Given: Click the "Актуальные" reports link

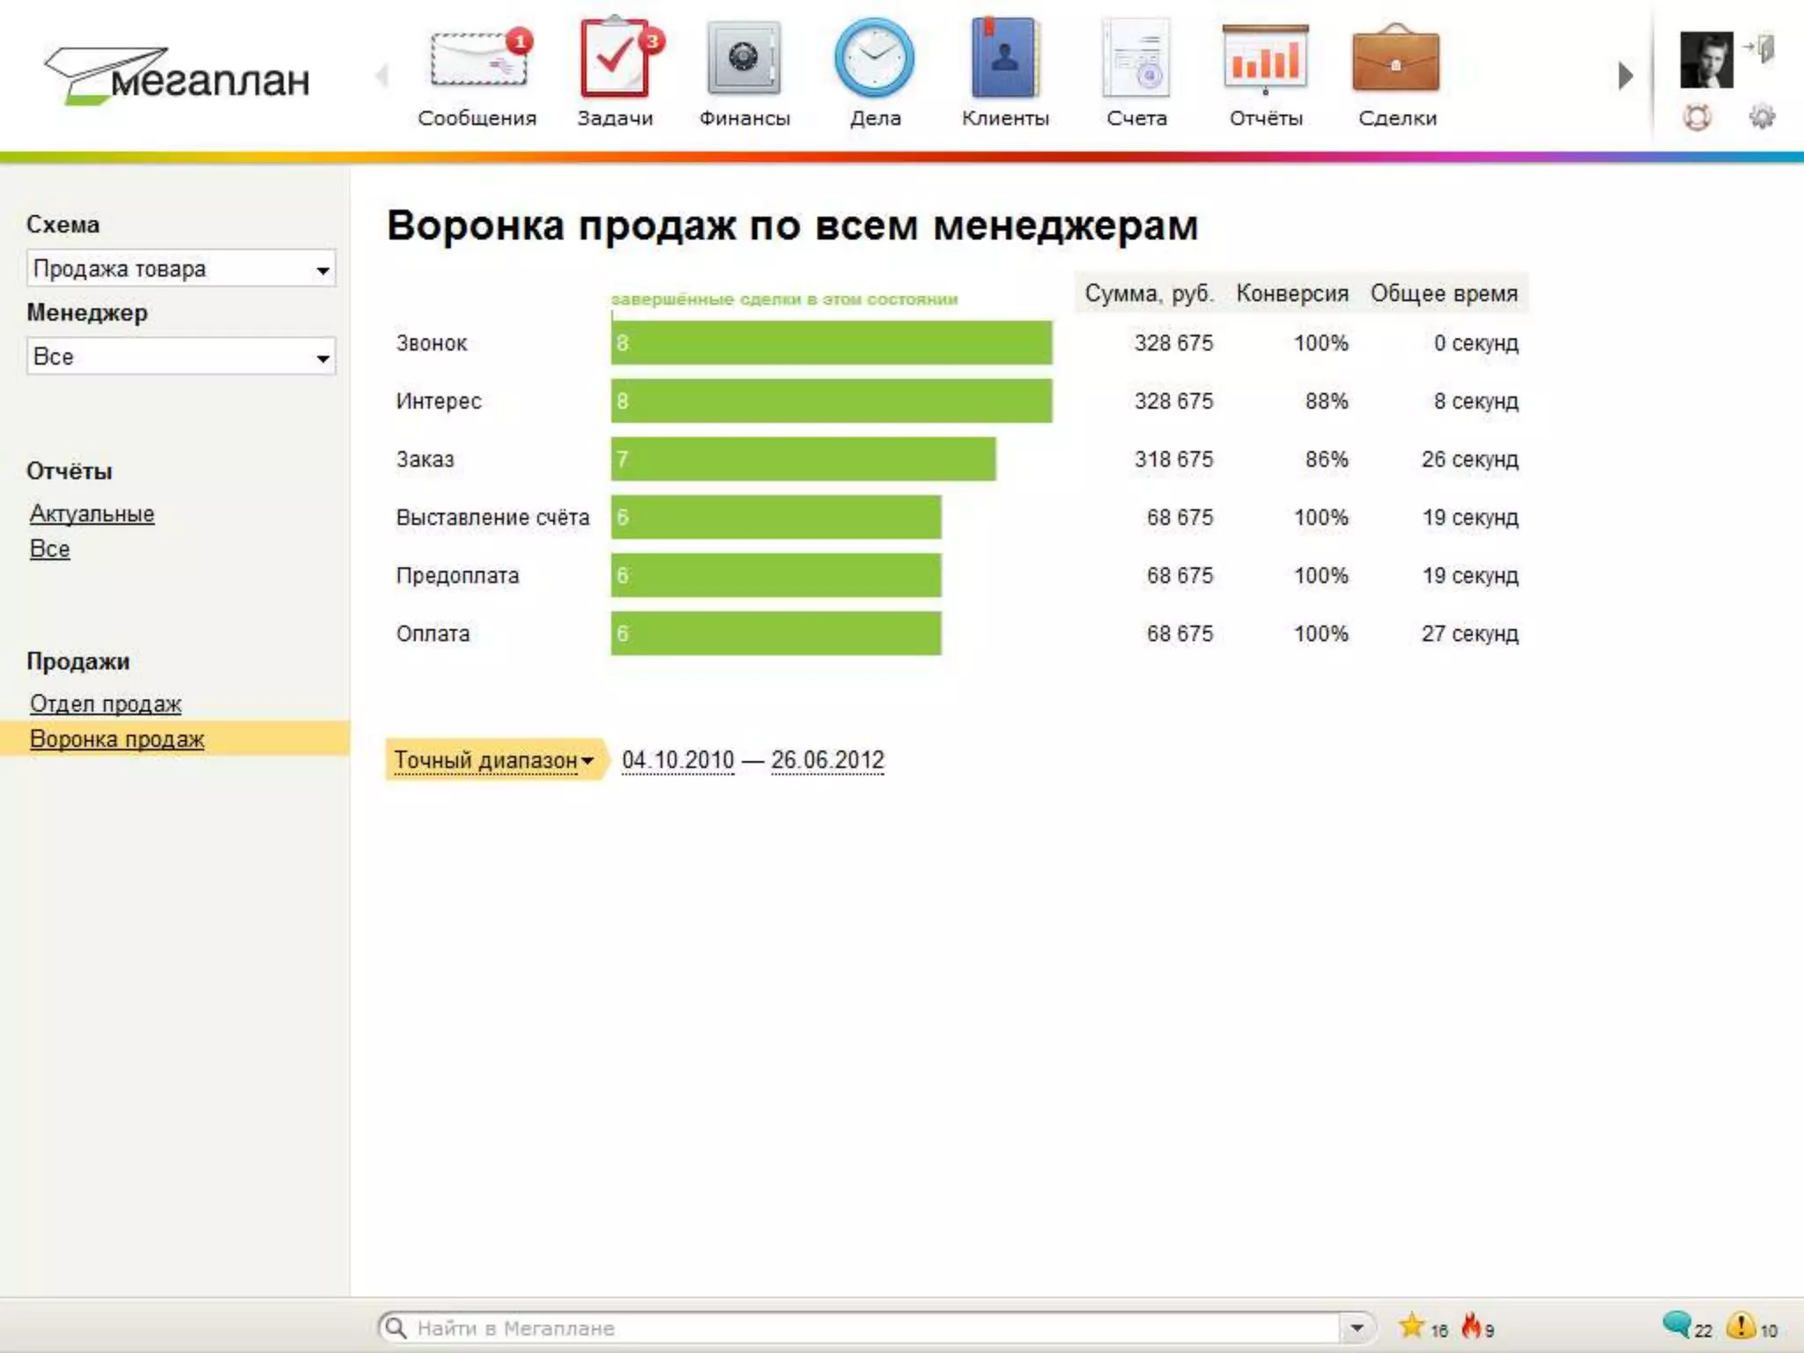Looking at the screenshot, I should pyautogui.click(x=92, y=514).
